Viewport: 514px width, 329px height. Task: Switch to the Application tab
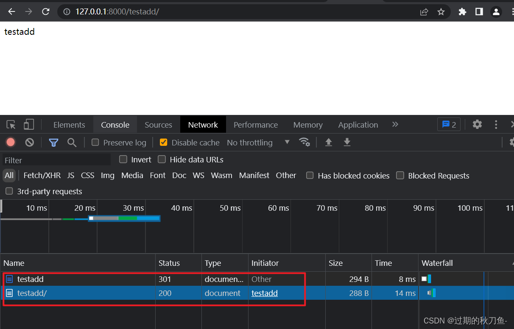click(358, 125)
